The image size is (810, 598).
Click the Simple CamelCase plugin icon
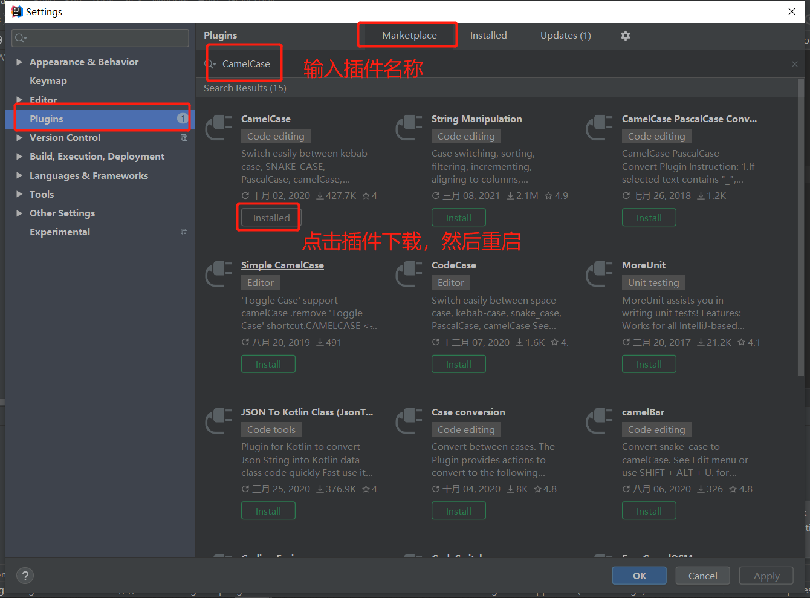(219, 274)
